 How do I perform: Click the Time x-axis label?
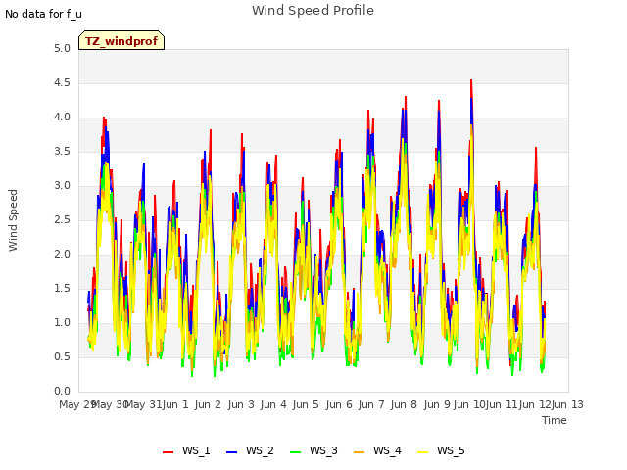[x=555, y=420]
